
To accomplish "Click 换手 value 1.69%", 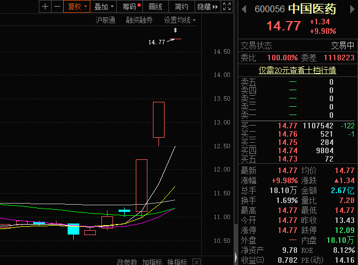I will (287, 200).
